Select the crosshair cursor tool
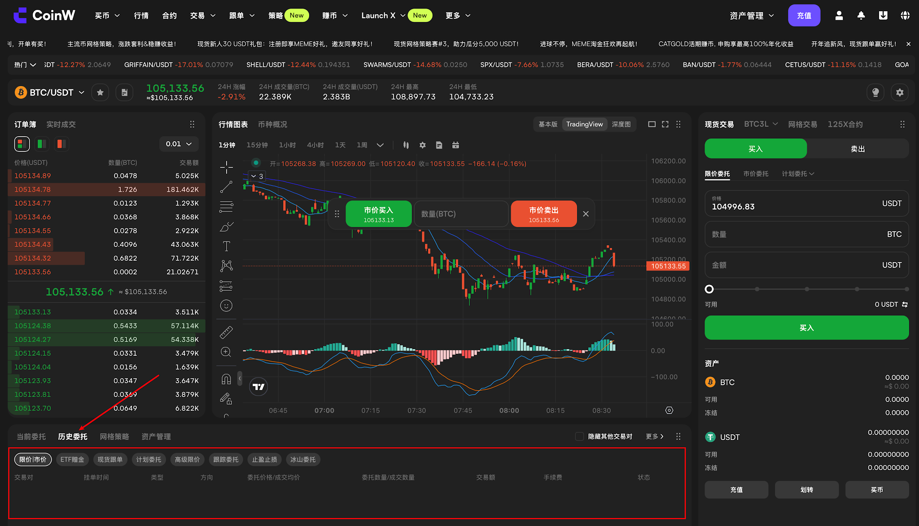 pos(226,168)
